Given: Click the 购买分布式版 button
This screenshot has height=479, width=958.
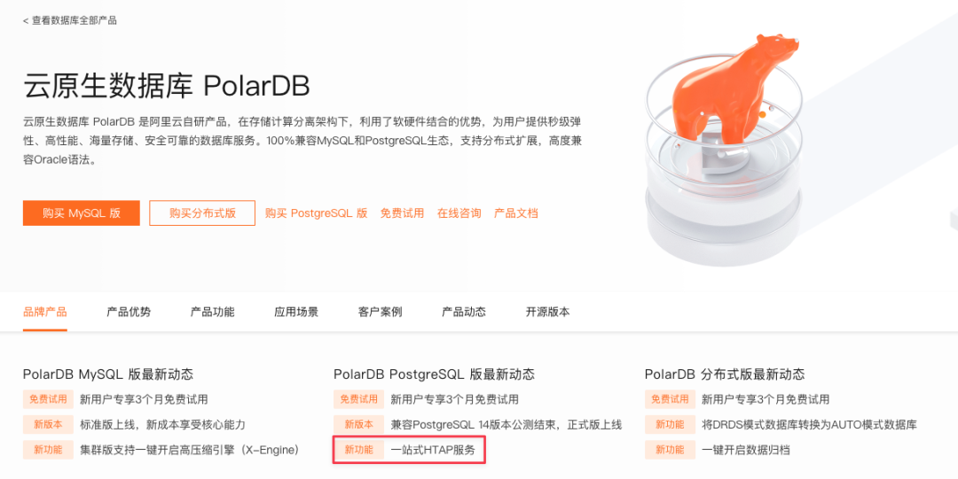Looking at the screenshot, I should point(202,213).
